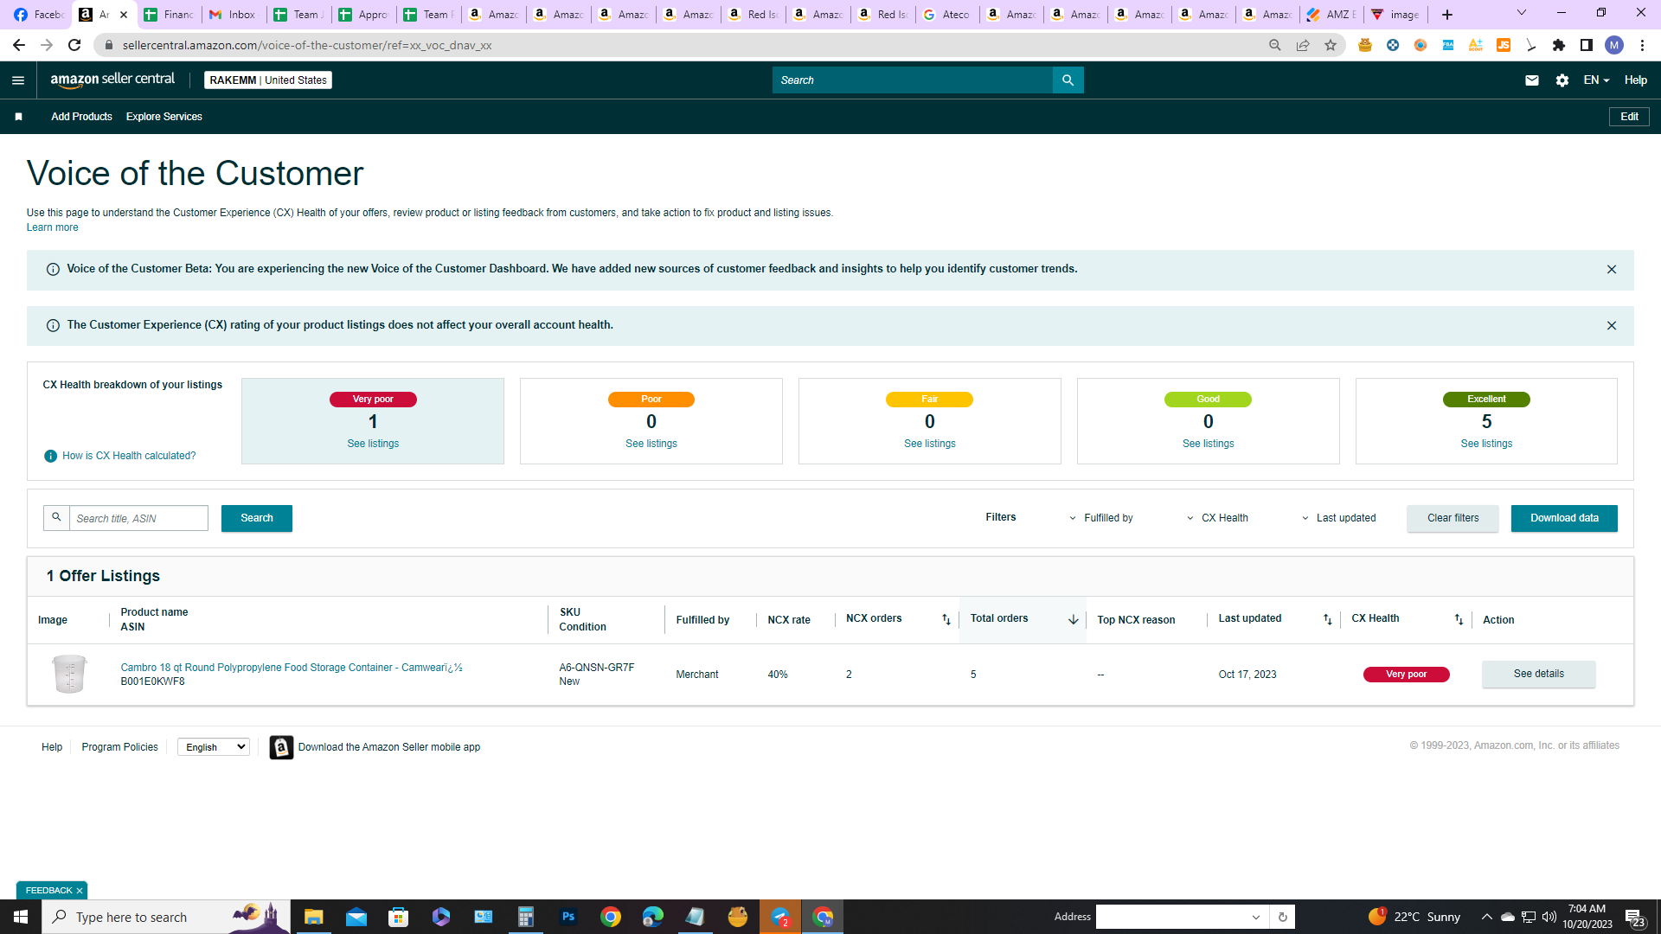This screenshot has height=934, width=1661.
Task: Click See listings under Fair
Action: click(x=930, y=444)
